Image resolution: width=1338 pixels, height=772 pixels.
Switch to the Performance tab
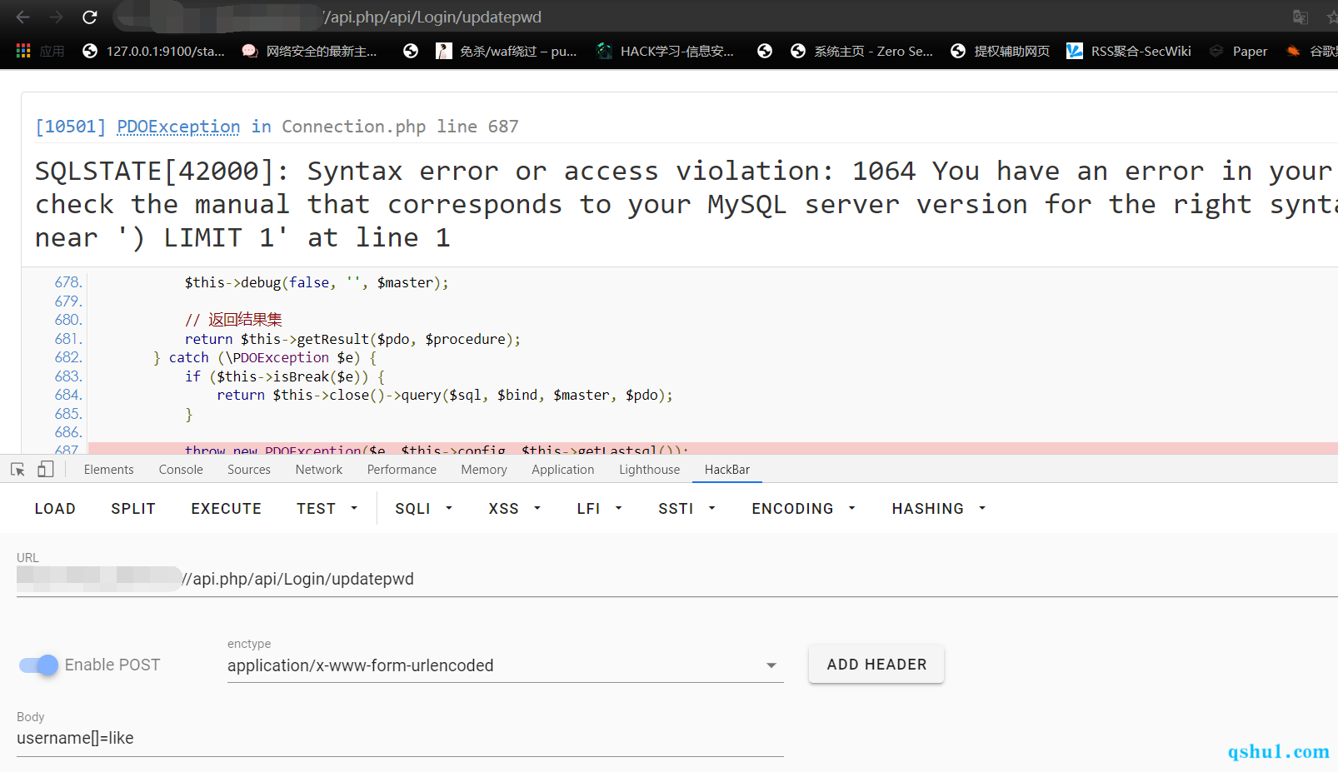coord(402,470)
